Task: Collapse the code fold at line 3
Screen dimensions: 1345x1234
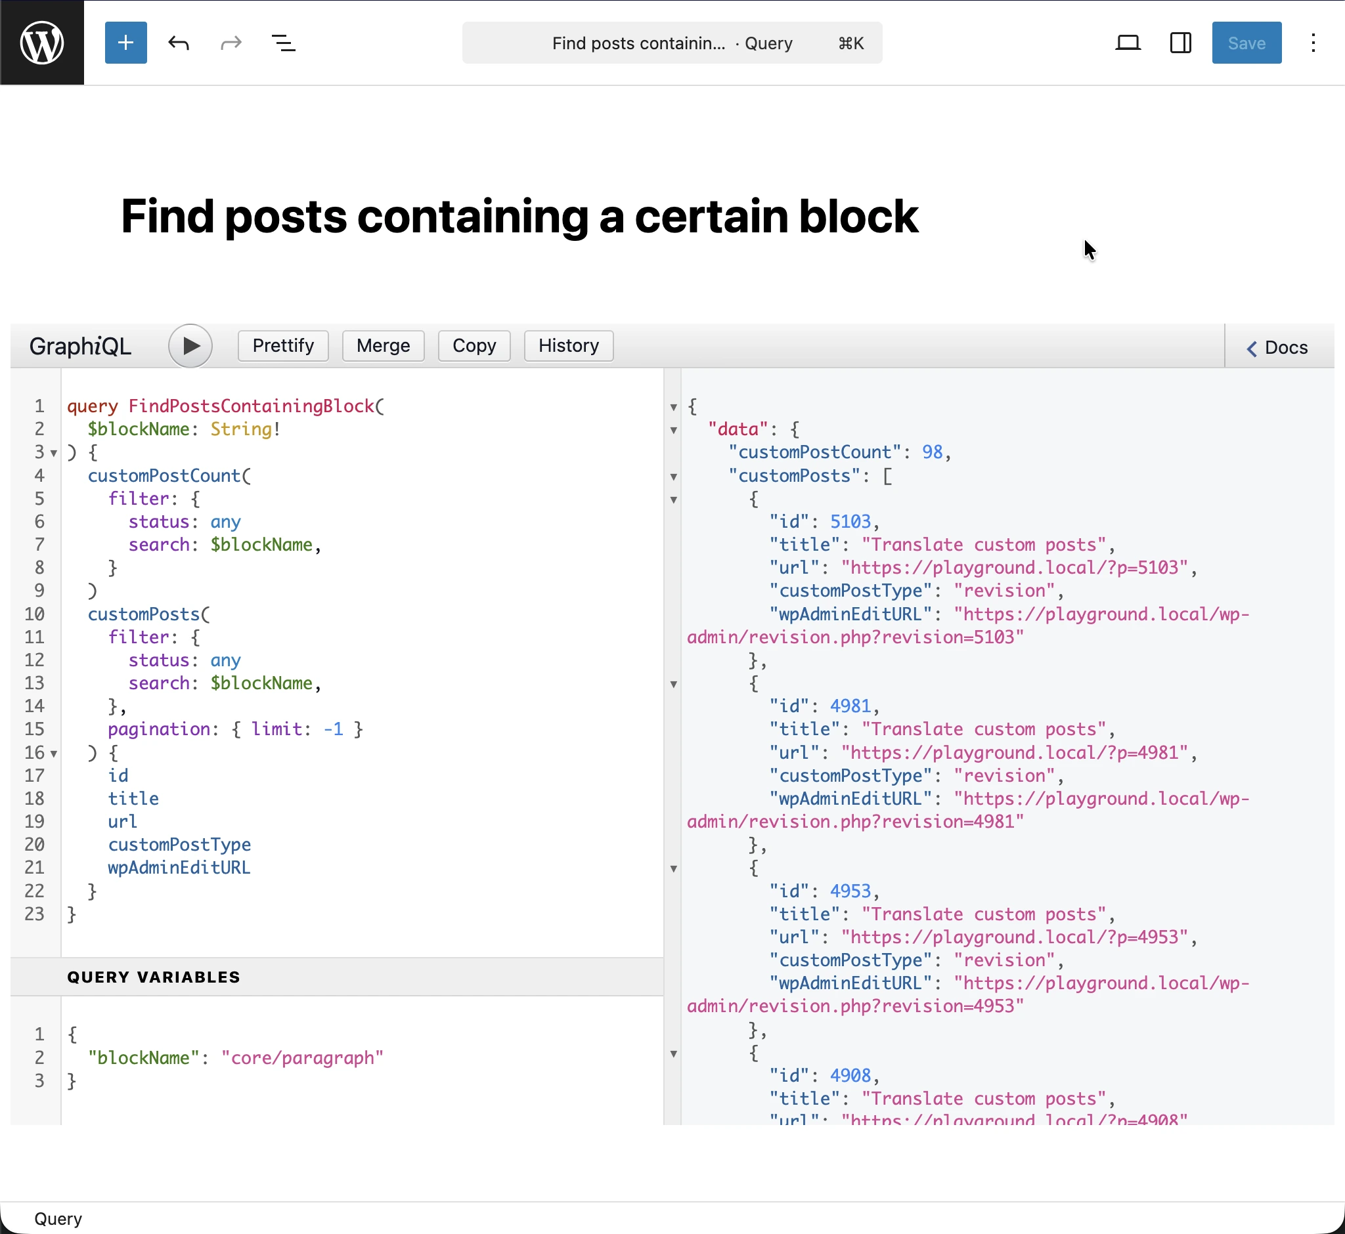Action: pyautogui.click(x=53, y=453)
